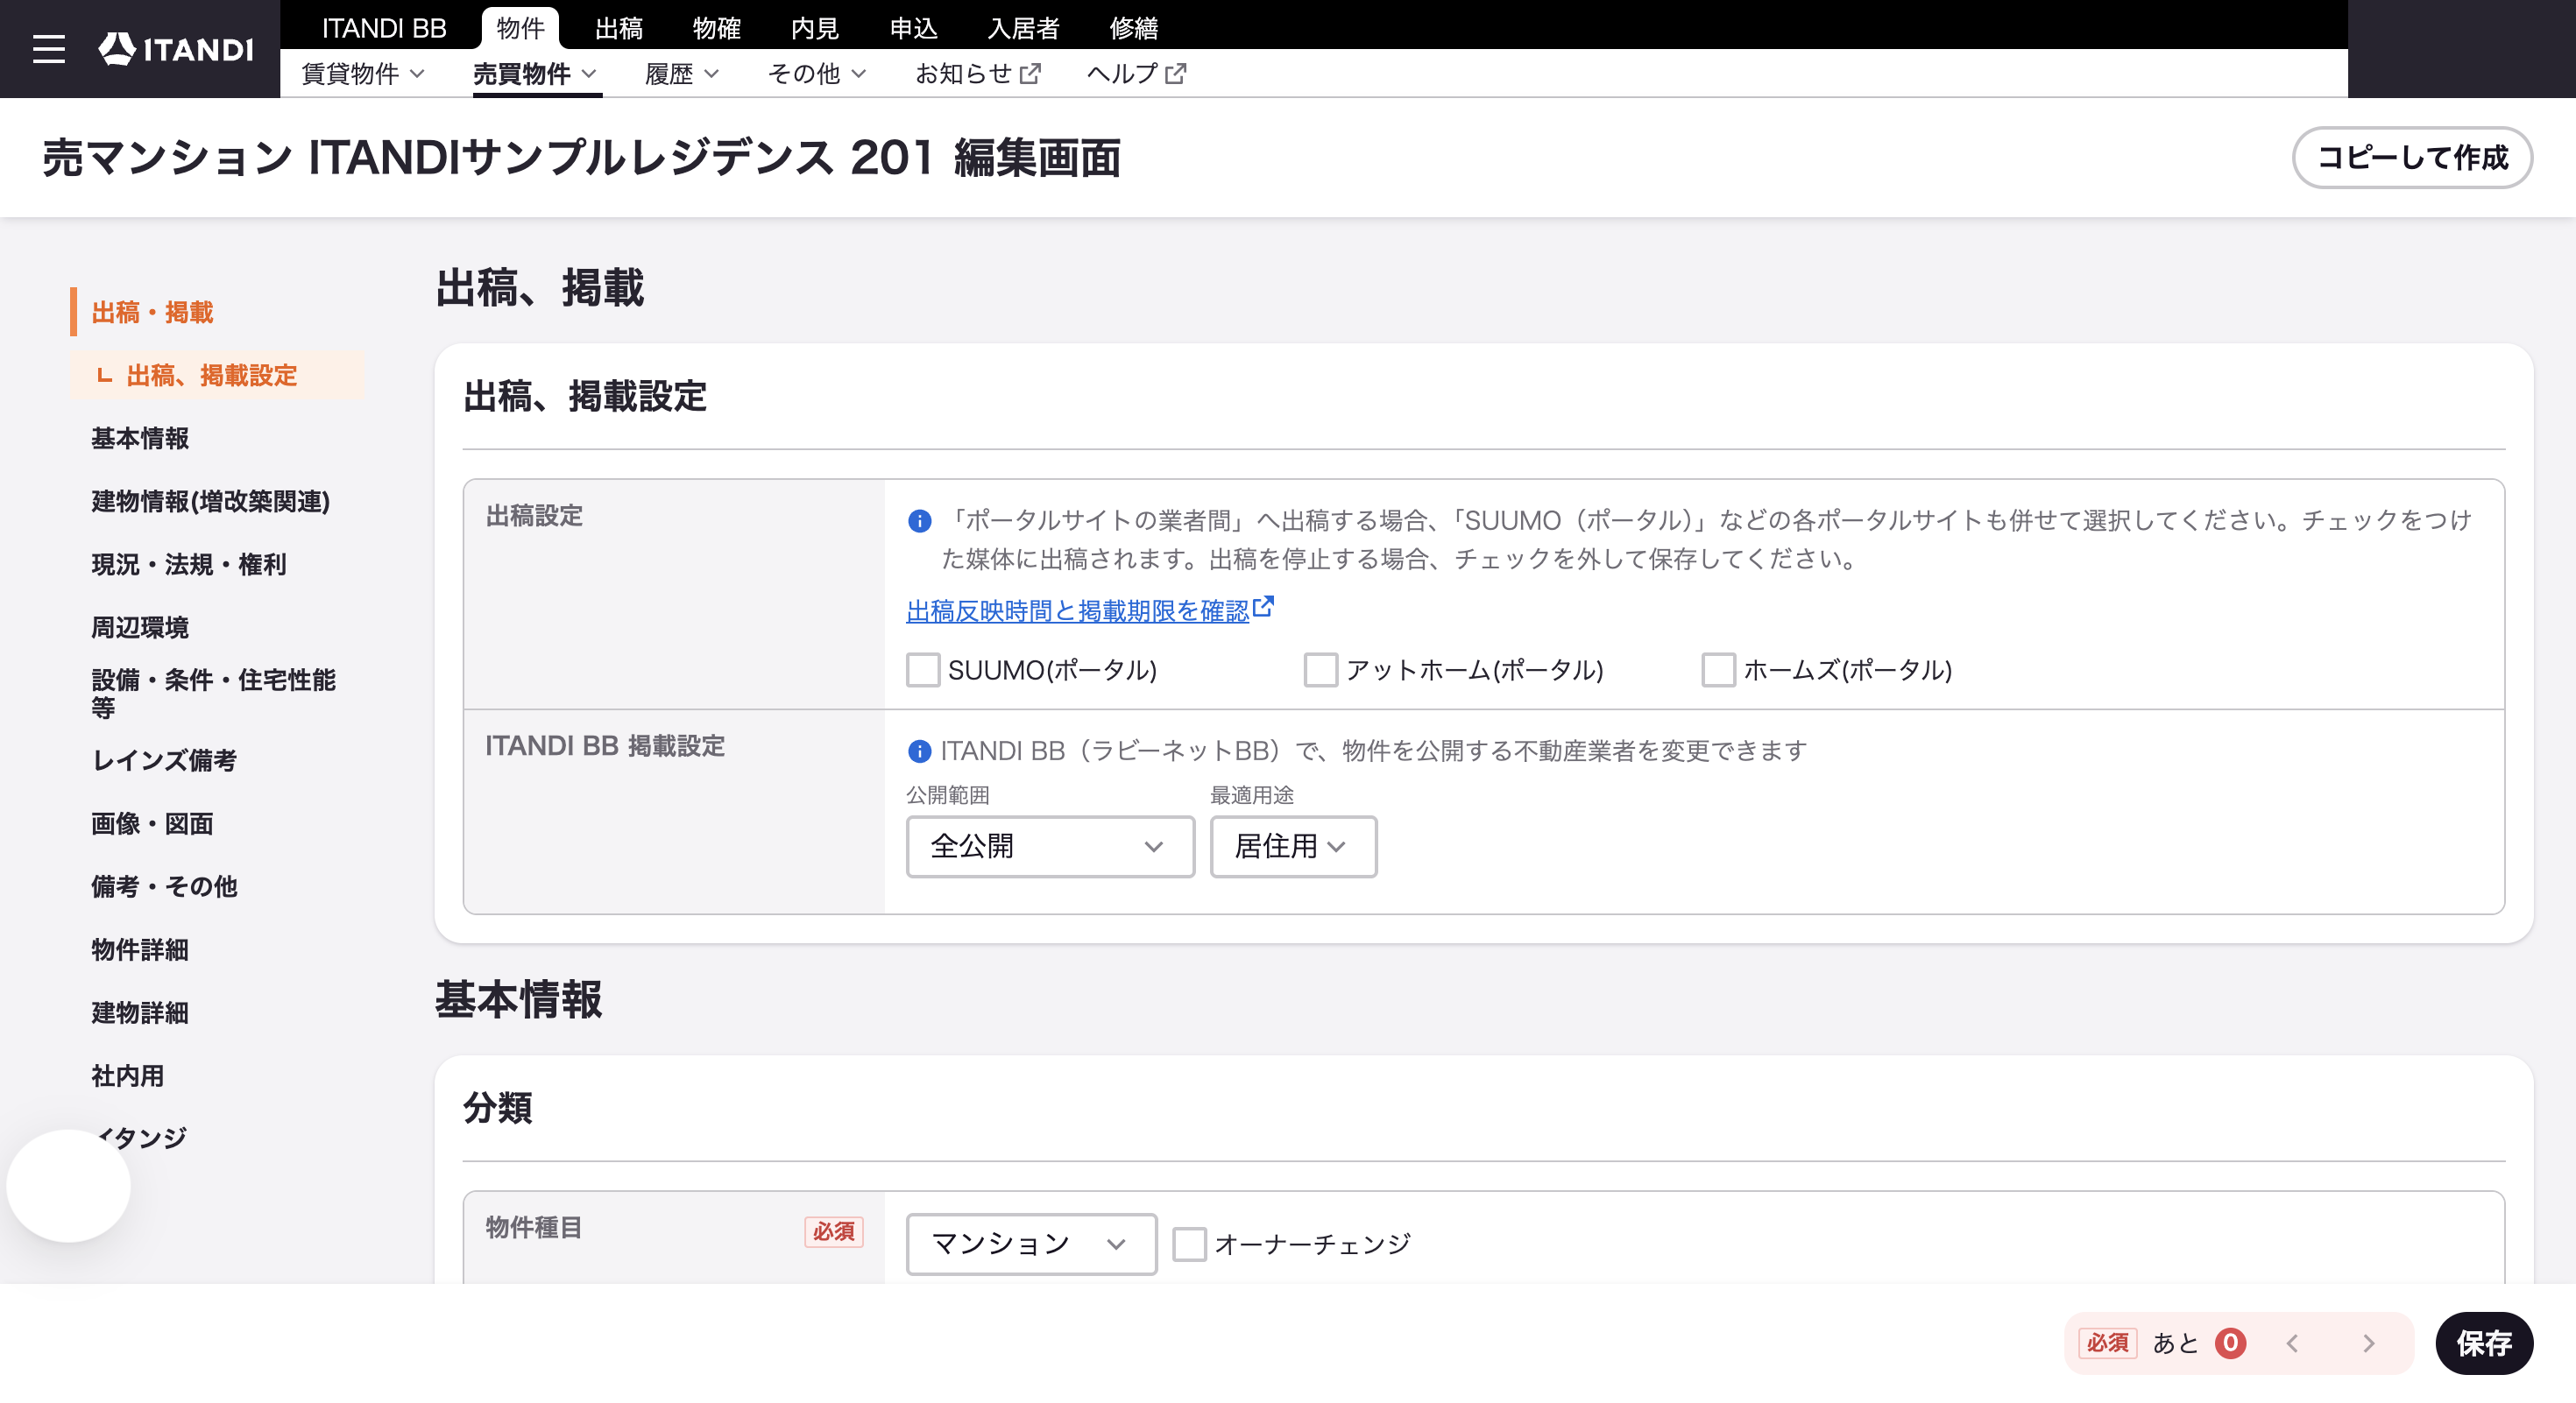Image resolution: width=2576 pixels, height=1403 pixels.
Task: Switch to the 内見 tab
Action: [x=815, y=28]
